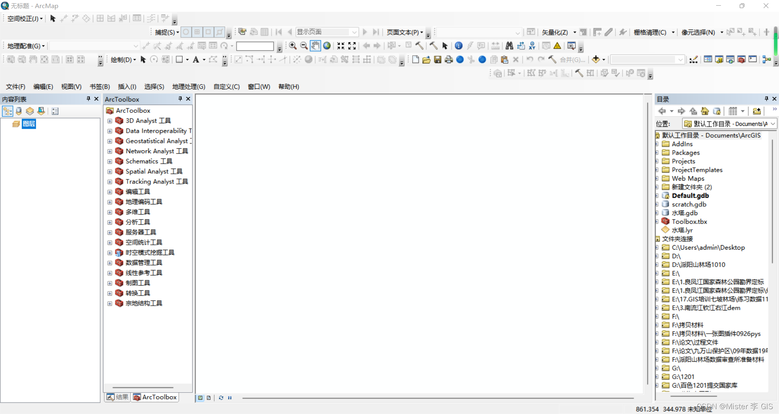Open the Python window icon

(x=753, y=60)
